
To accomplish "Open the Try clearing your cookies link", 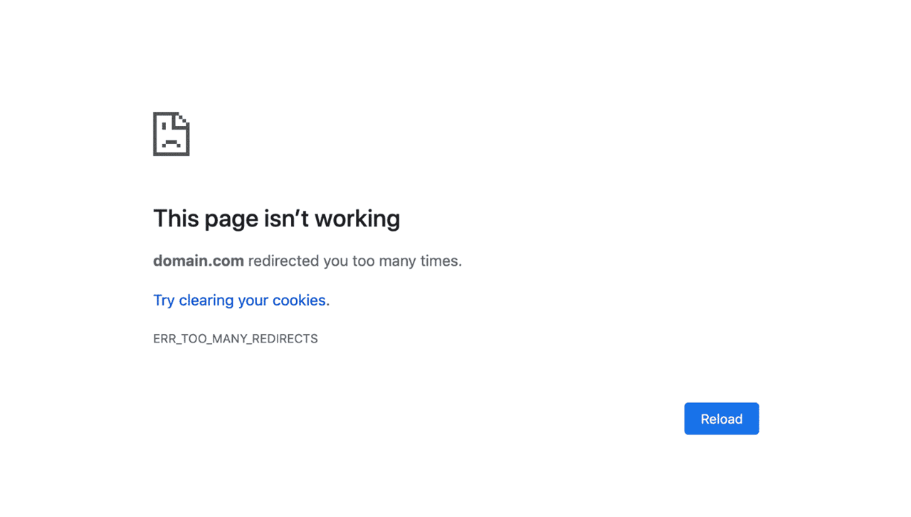I will click(x=241, y=301).
